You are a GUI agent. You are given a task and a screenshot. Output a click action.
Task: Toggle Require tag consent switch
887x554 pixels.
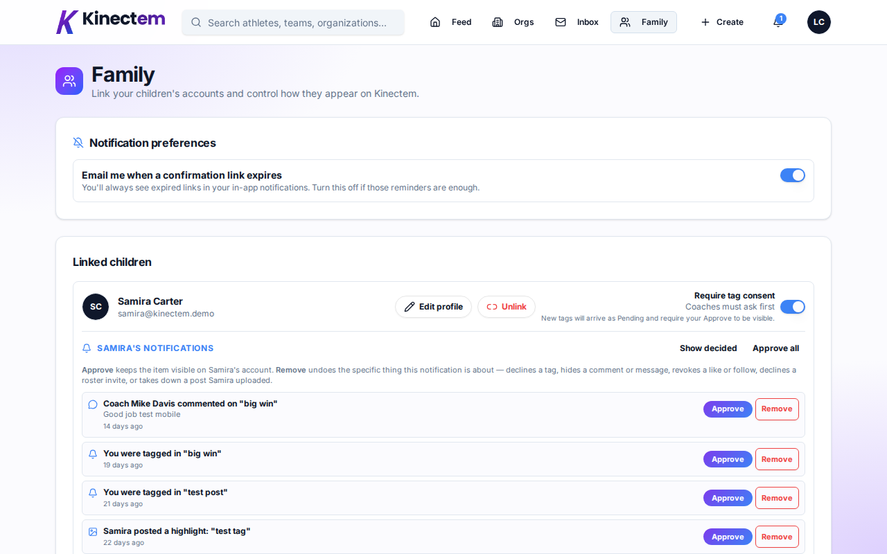793,307
